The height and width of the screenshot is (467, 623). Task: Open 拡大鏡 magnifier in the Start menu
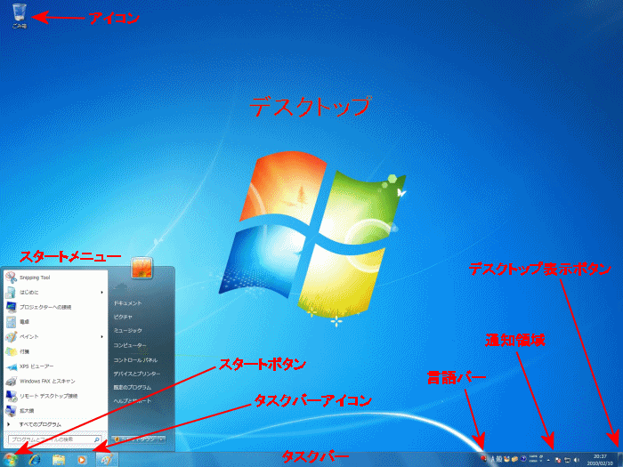tap(55, 411)
